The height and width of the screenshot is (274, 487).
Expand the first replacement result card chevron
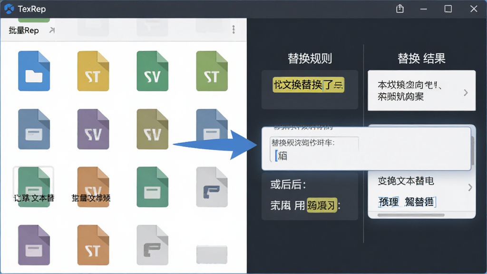466,93
